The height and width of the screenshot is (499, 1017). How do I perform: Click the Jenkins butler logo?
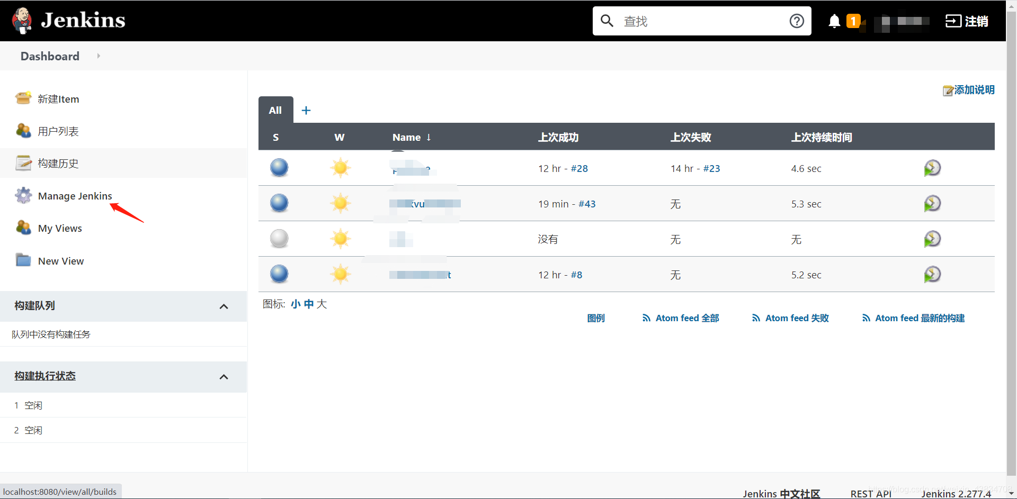[22, 21]
